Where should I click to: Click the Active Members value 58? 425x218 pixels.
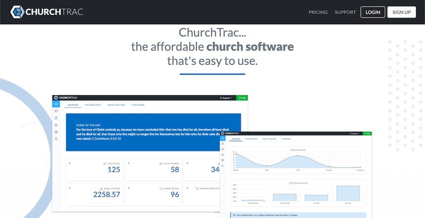pyautogui.click(x=175, y=169)
